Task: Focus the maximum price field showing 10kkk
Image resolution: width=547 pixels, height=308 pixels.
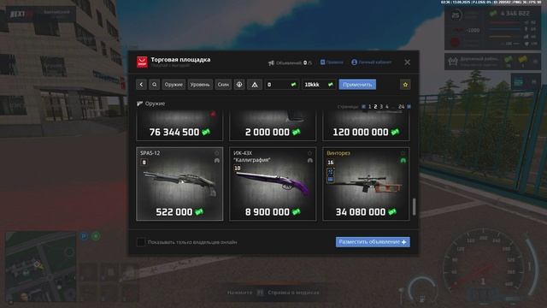Action: 319,85
